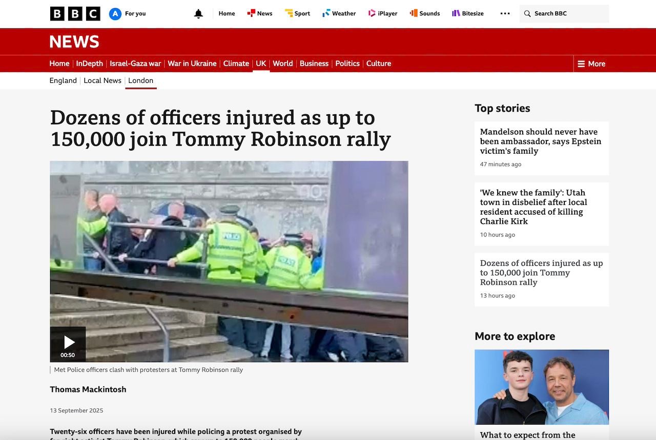This screenshot has width=656, height=440.
Task: Play the rally video
Action: coord(68,342)
